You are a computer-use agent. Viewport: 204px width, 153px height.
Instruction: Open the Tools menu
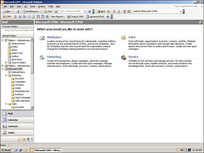pyautogui.click(x=33, y=7)
